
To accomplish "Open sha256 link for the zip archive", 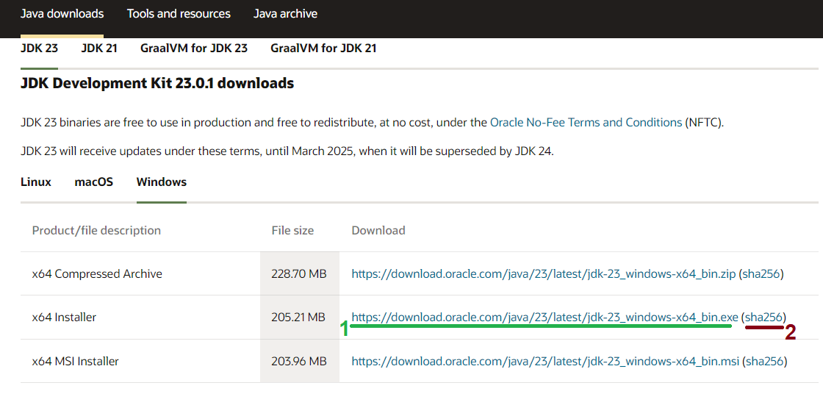I will point(761,273).
